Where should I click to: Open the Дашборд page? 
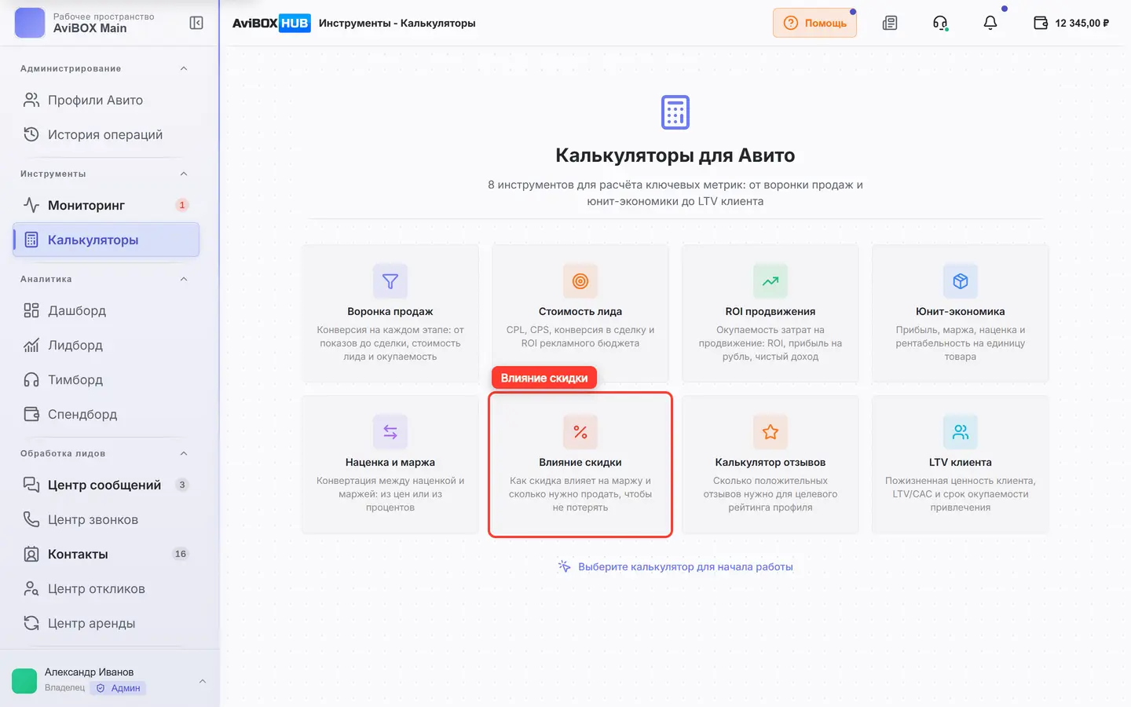(x=106, y=310)
